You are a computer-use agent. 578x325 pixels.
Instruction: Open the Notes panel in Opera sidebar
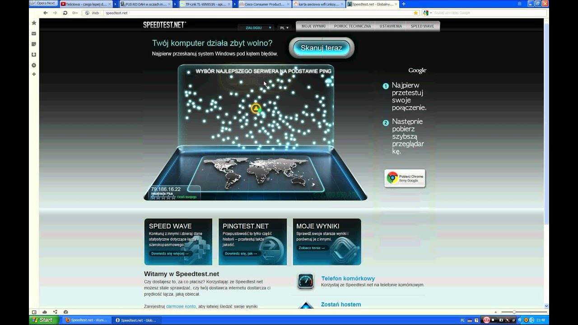pyautogui.click(x=34, y=44)
